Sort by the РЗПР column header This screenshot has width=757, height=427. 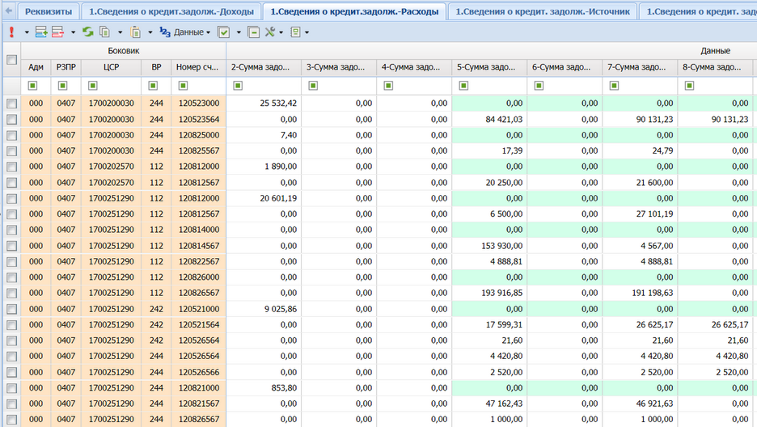(66, 67)
